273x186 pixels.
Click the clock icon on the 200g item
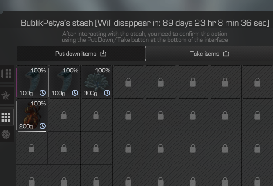(x=43, y=126)
